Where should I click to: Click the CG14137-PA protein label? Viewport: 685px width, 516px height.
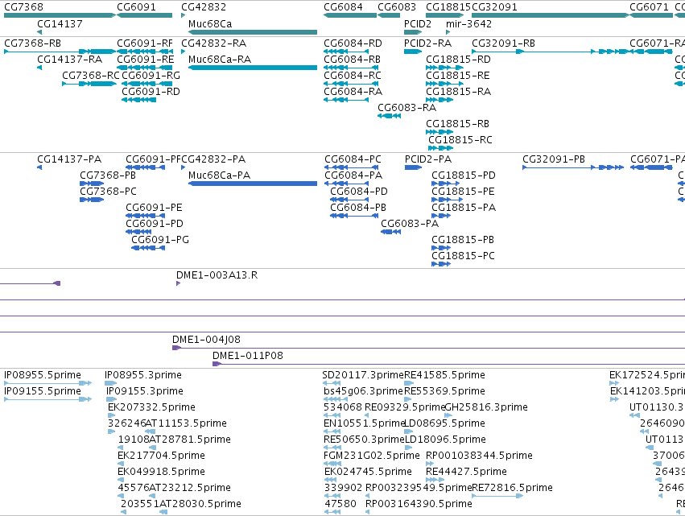(x=69, y=159)
